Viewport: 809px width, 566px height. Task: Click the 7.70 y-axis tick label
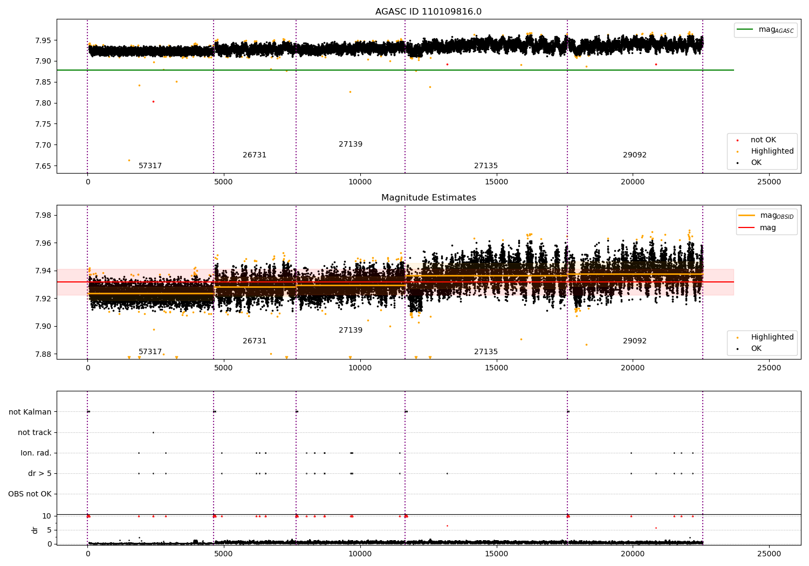pos(43,145)
